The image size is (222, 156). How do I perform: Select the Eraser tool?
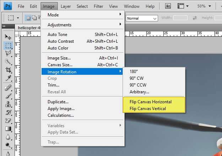click(x=8, y=120)
